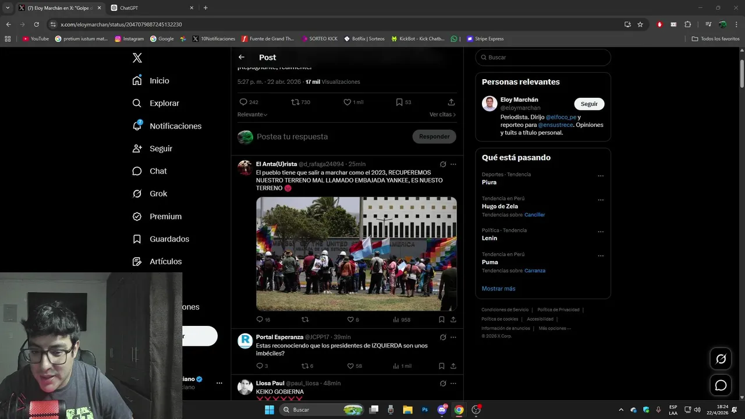Open Chat from the sidebar

tap(149, 171)
